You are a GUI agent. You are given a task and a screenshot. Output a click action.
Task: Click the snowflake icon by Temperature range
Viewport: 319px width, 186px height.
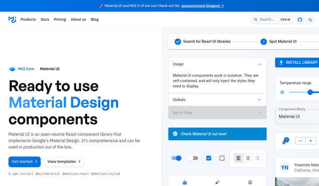[282, 92]
